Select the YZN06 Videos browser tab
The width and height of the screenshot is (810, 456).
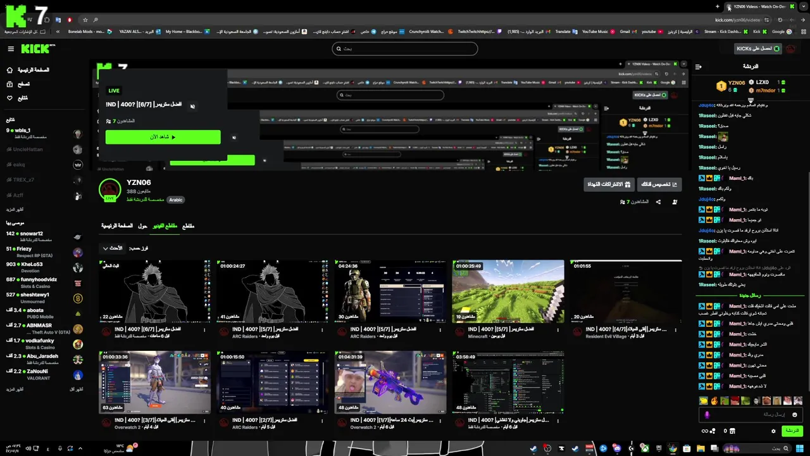coord(760,6)
